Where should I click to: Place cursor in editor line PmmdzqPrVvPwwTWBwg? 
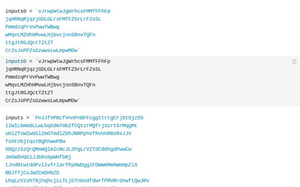[x=32, y=77]
